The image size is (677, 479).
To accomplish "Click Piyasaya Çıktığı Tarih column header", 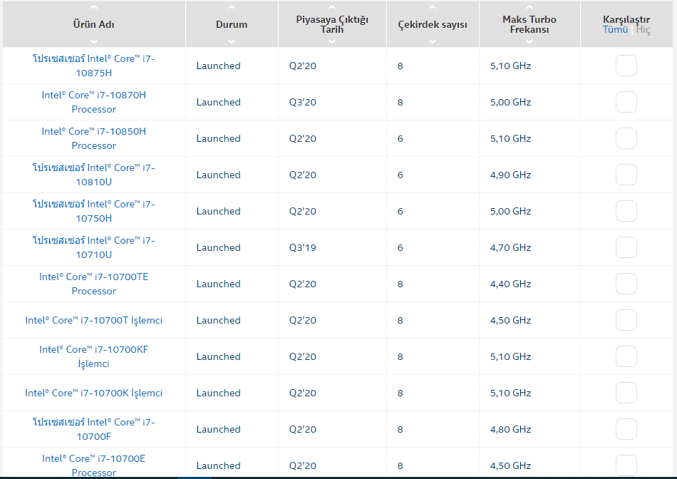I will coord(331,25).
